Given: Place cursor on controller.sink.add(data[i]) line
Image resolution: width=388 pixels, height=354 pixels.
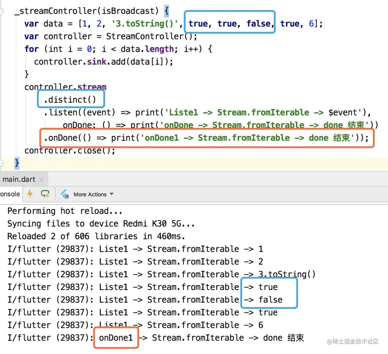Looking at the screenshot, I should 103,61.
